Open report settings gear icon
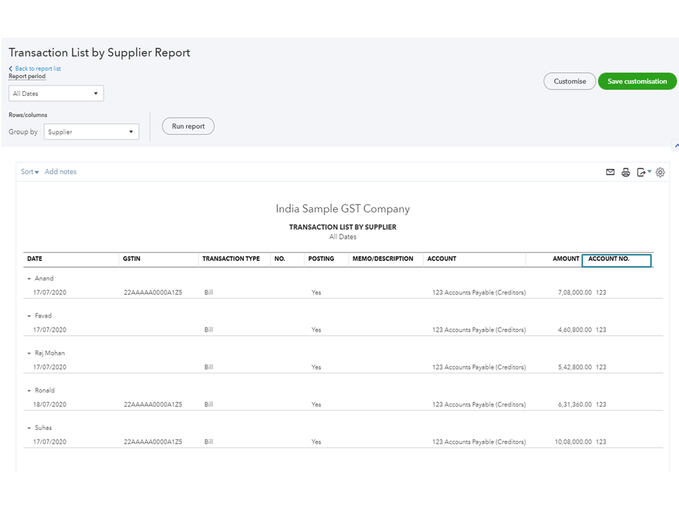The width and height of the screenshot is (679, 509). 660,173
